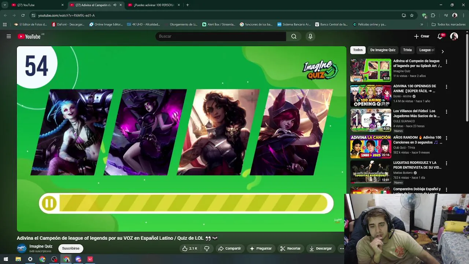Viewport: 469px width, 264px height.
Task: Close the Adivina el Campeón tab
Action: (121, 5)
